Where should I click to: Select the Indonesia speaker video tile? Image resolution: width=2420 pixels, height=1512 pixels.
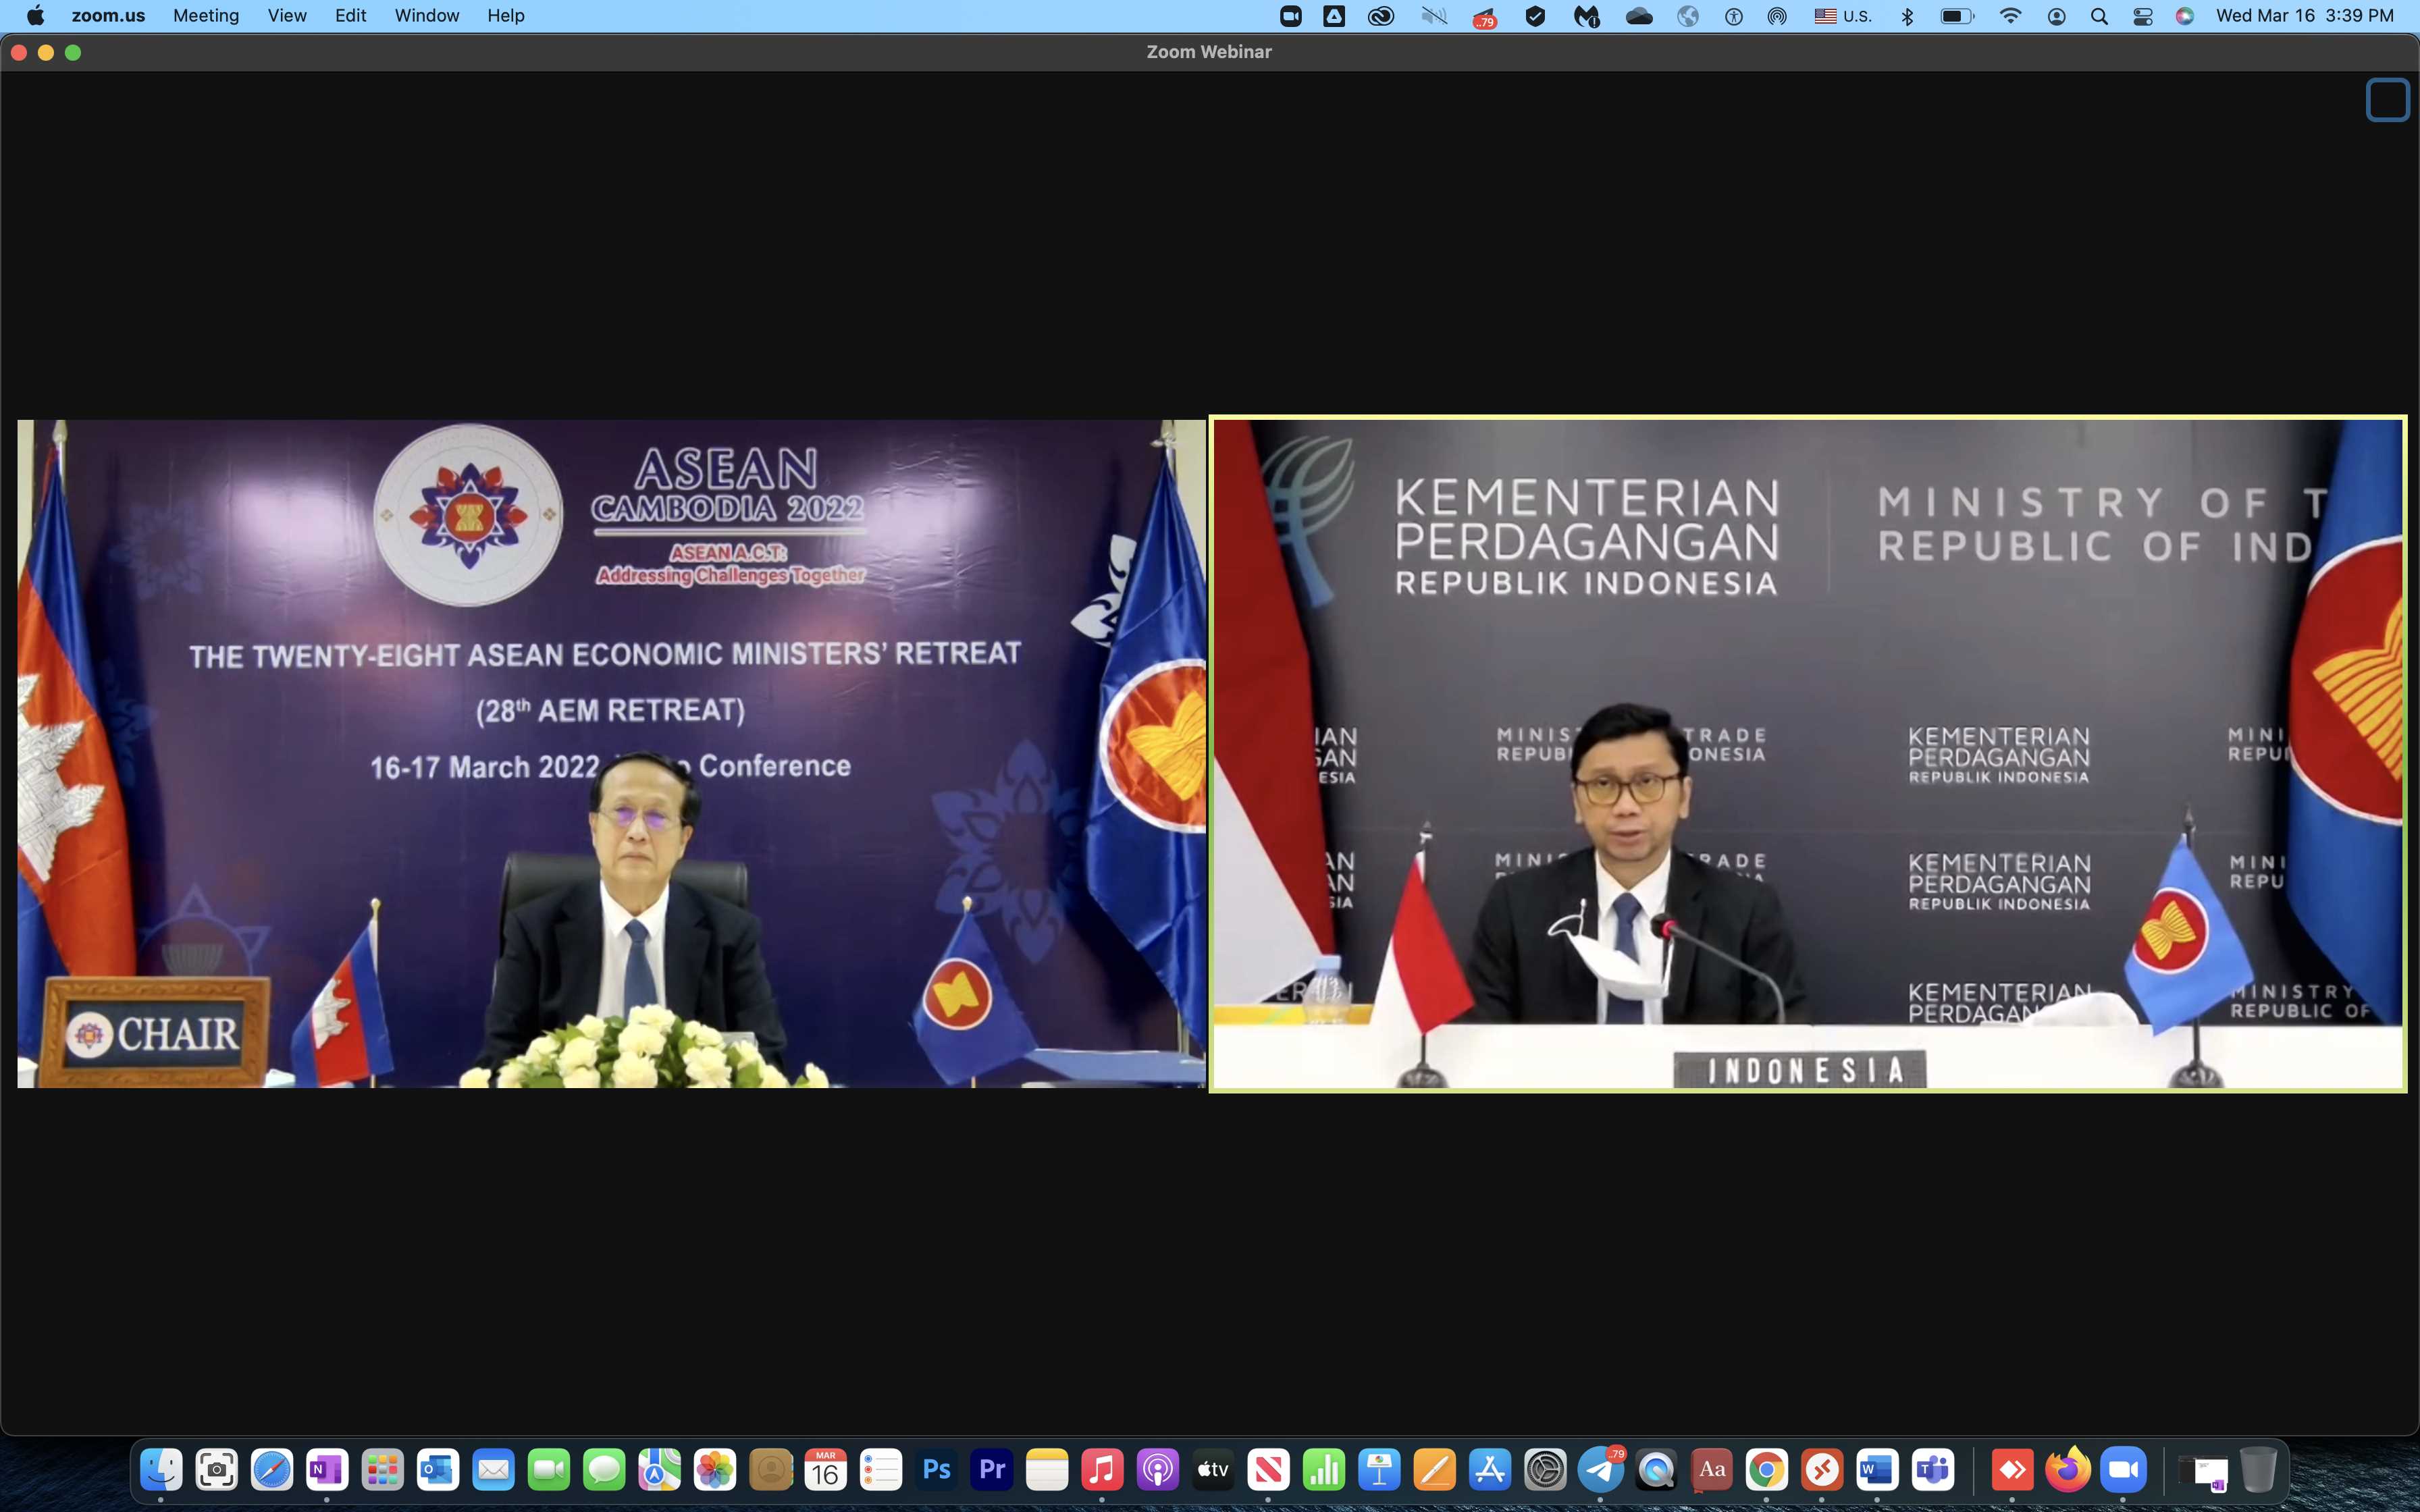(x=1807, y=753)
